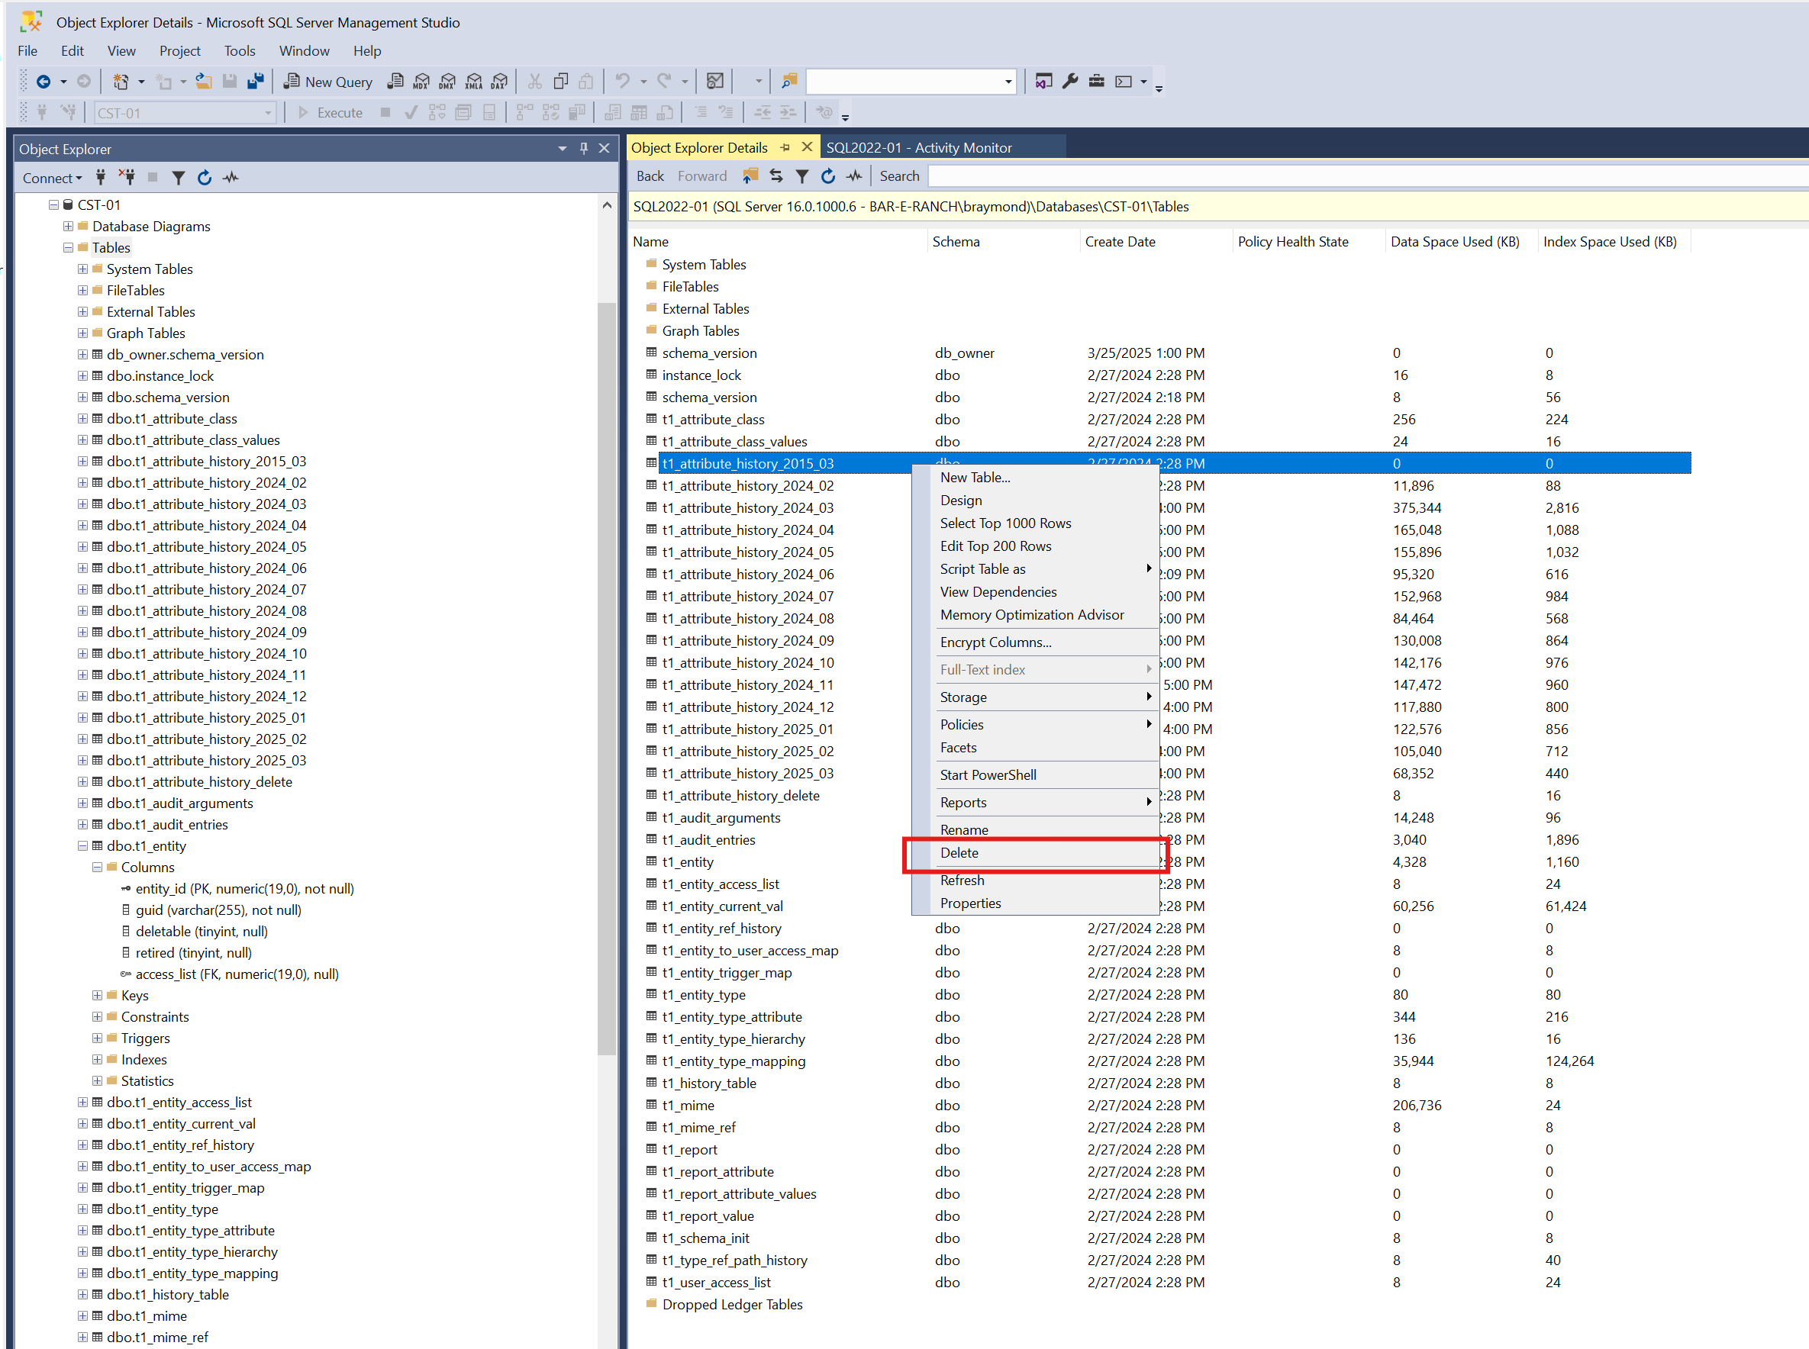Click the Copy toolbar icon

point(560,81)
